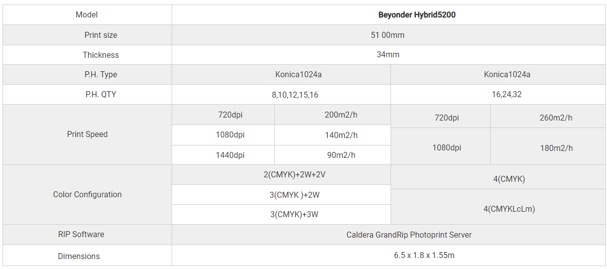The width and height of the screenshot is (607, 269).
Task: Click 'Caldera GrandRip Photoprint Server' text
Action: [x=409, y=235]
